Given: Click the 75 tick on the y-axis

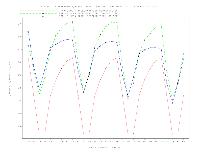Looking at the screenshot, I should click(x=19, y=75).
